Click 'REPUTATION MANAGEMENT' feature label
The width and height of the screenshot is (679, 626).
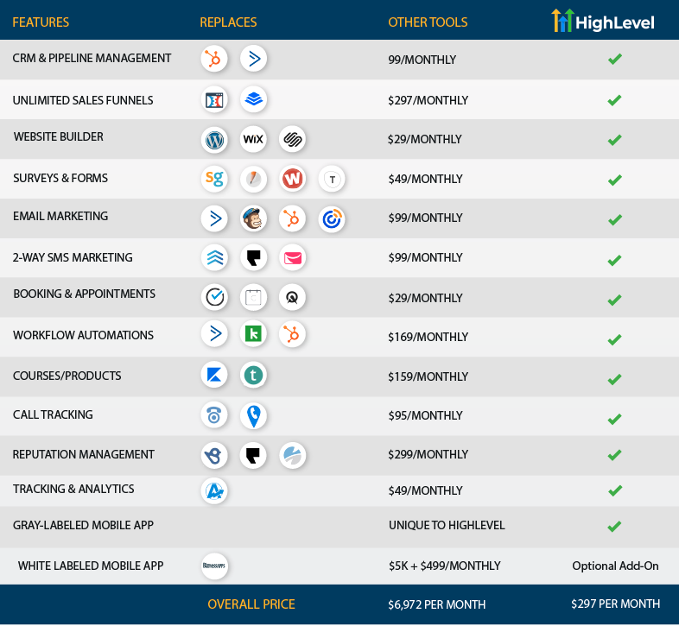tap(84, 454)
